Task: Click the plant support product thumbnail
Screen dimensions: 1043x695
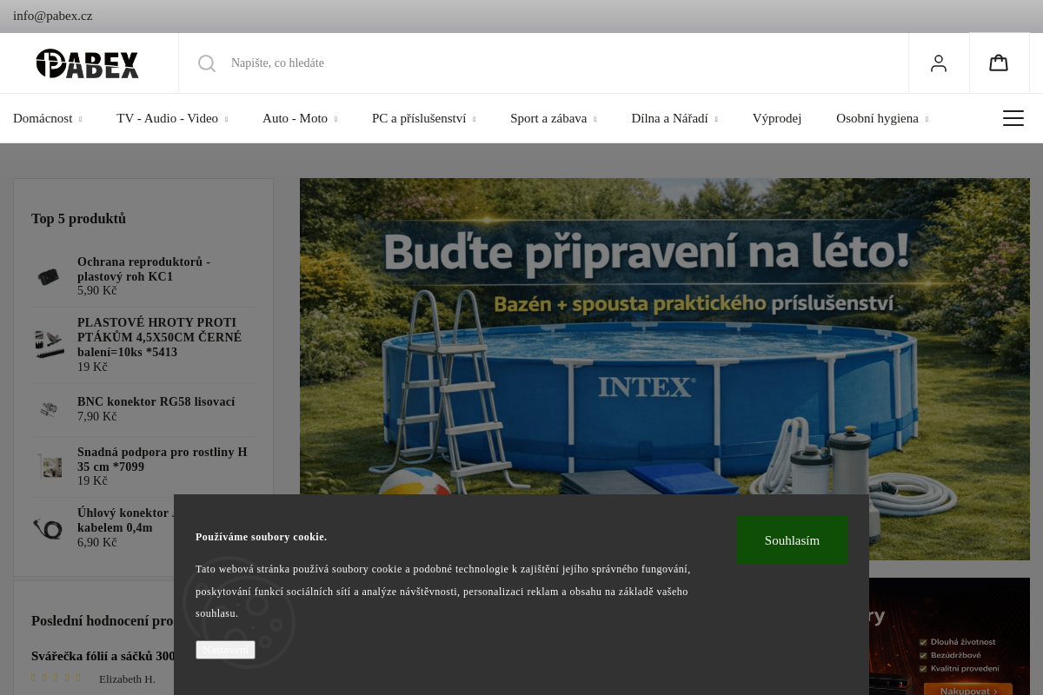Action: coord(50,467)
